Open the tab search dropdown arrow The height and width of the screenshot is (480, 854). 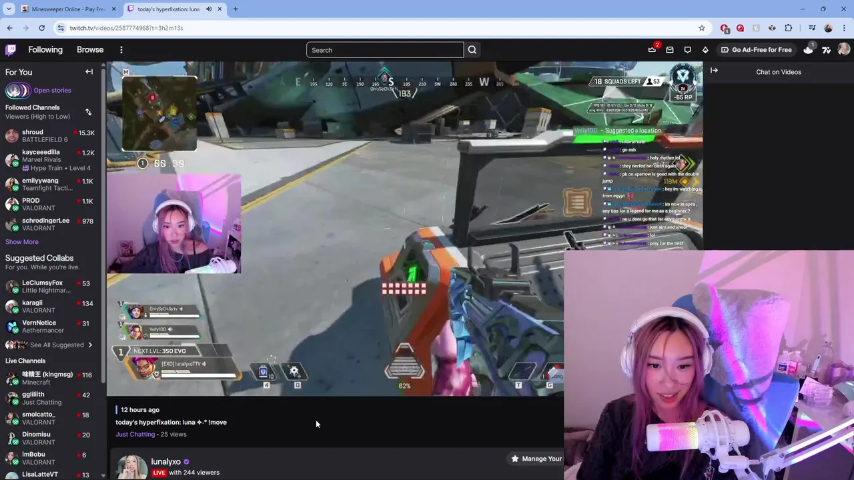point(9,9)
